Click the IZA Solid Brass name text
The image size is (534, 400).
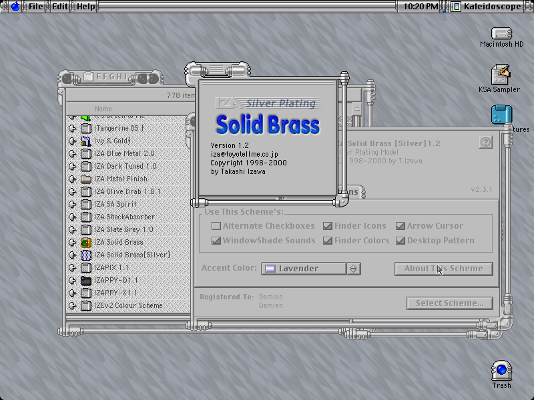click(119, 242)
